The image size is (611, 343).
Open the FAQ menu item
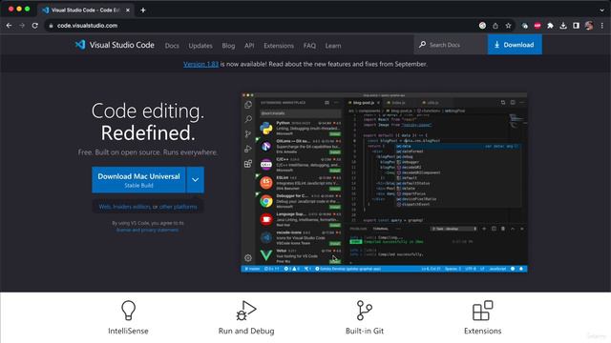(309, 46)
